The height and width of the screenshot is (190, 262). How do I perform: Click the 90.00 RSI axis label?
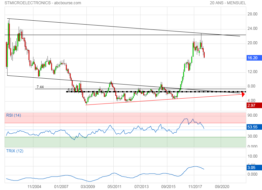pyautogui.click(x=252, y=115)
